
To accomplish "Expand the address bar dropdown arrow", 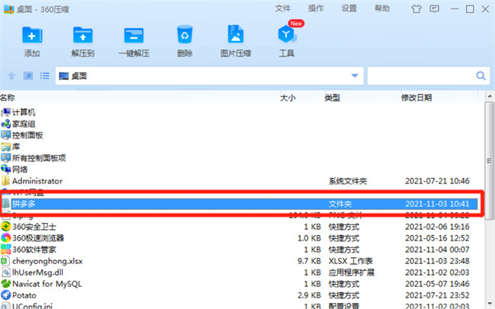I will pyautogui.click(x=355, y=76).
